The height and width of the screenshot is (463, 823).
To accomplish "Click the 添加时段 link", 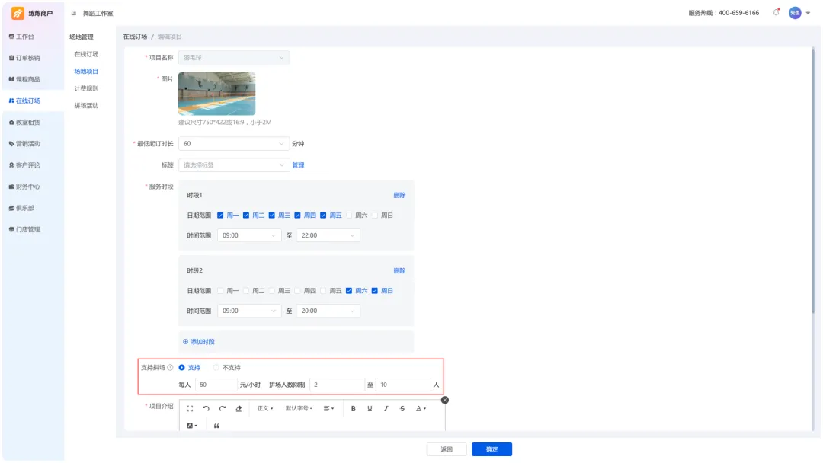I will pos(199,342).
